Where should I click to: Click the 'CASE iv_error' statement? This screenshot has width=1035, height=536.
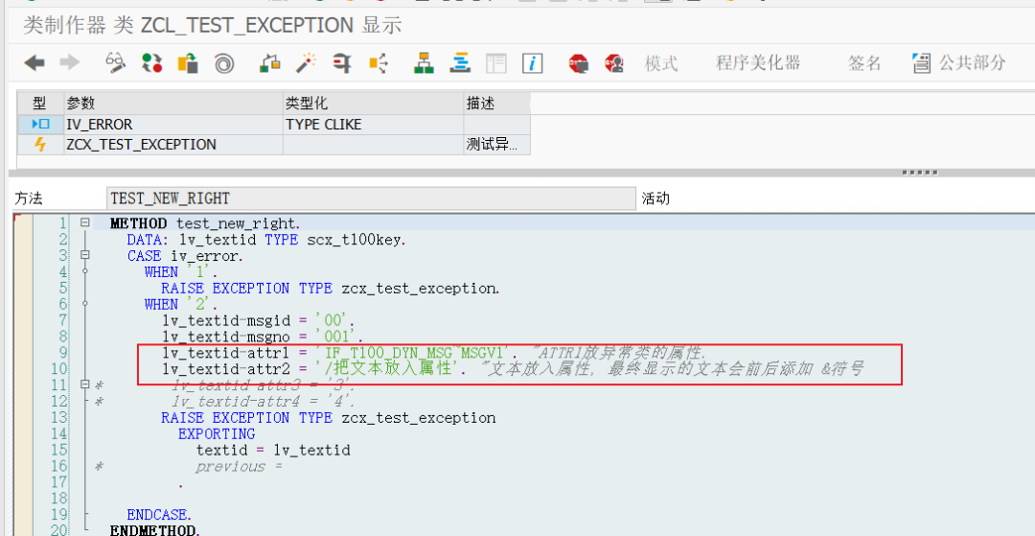tap(186, 255)
